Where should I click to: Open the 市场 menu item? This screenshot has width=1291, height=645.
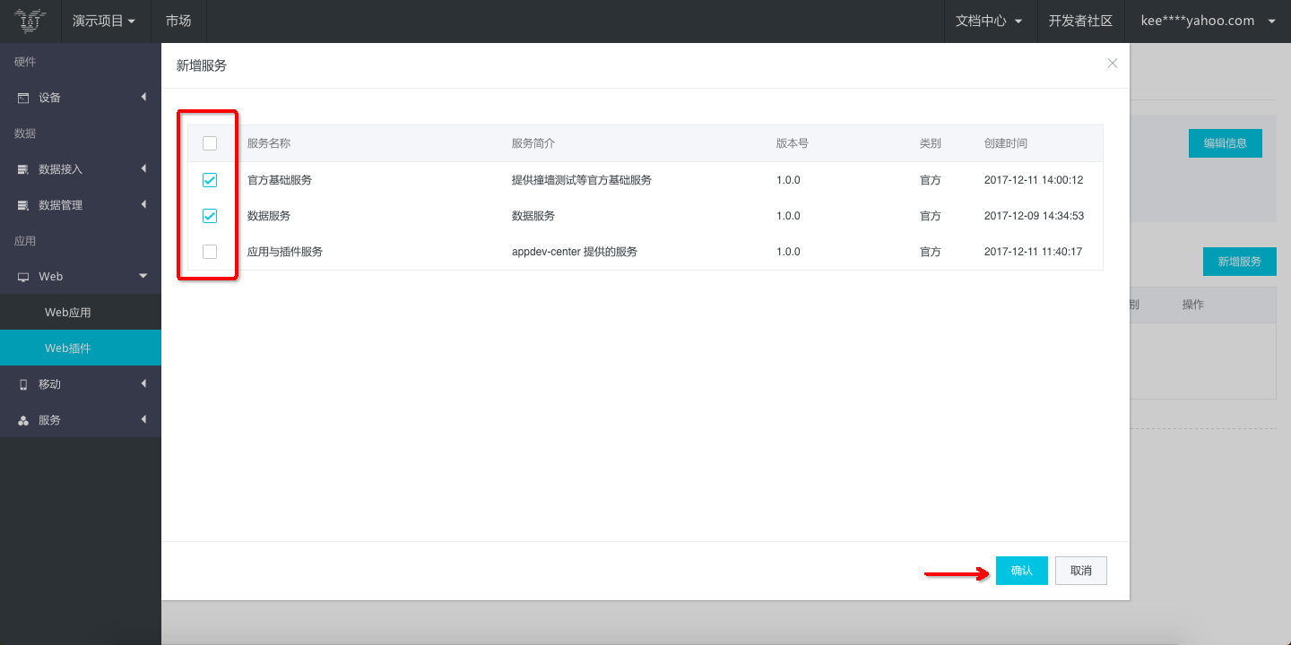178,21
